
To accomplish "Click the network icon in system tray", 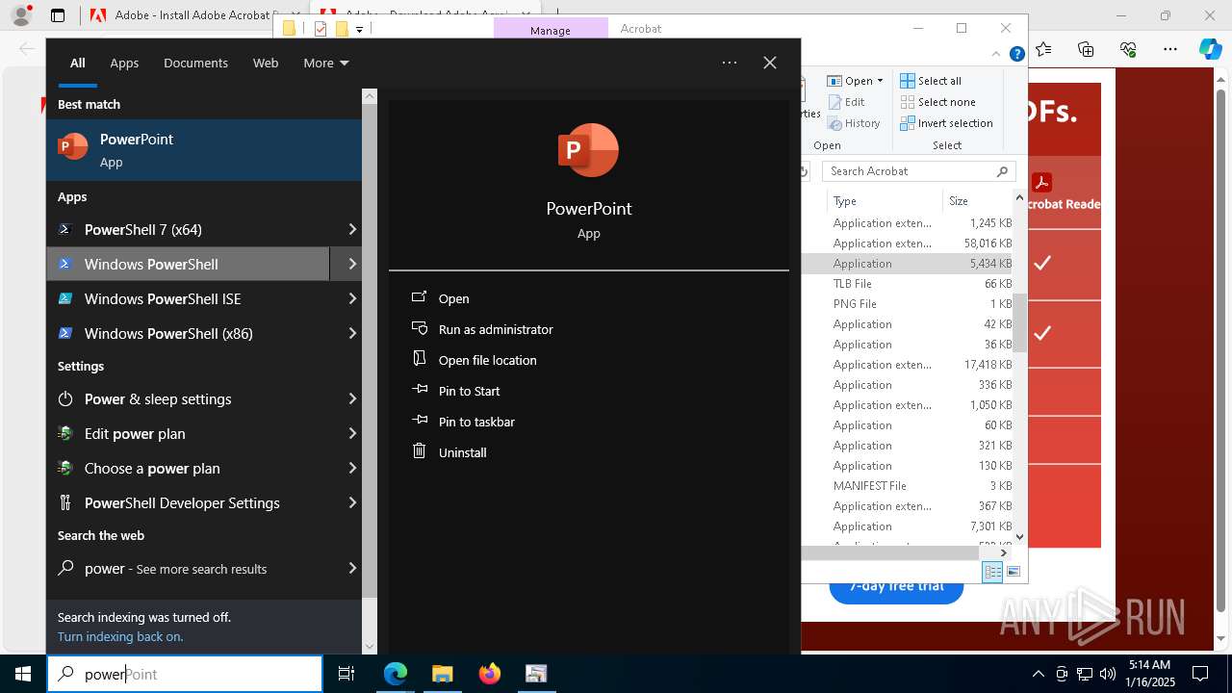I will pyautogui.click(x=1085, y=674).
